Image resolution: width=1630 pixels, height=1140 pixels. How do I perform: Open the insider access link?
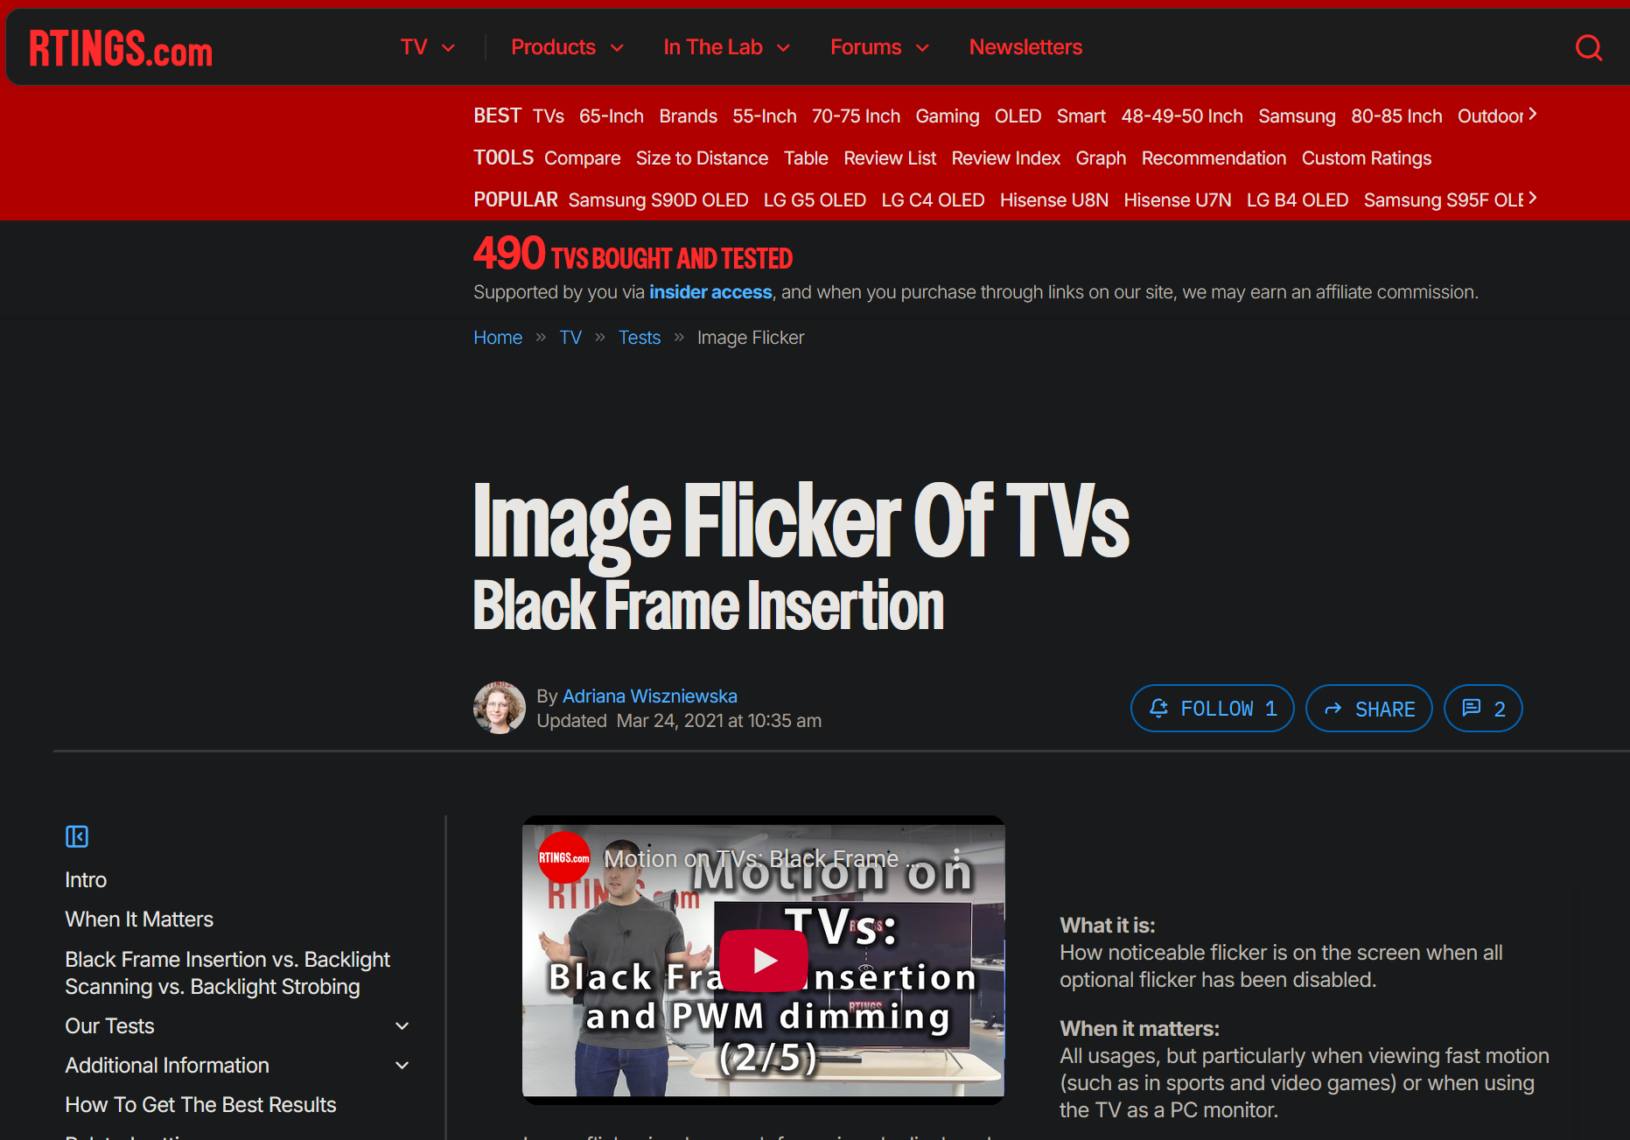[x=710, y=292]
